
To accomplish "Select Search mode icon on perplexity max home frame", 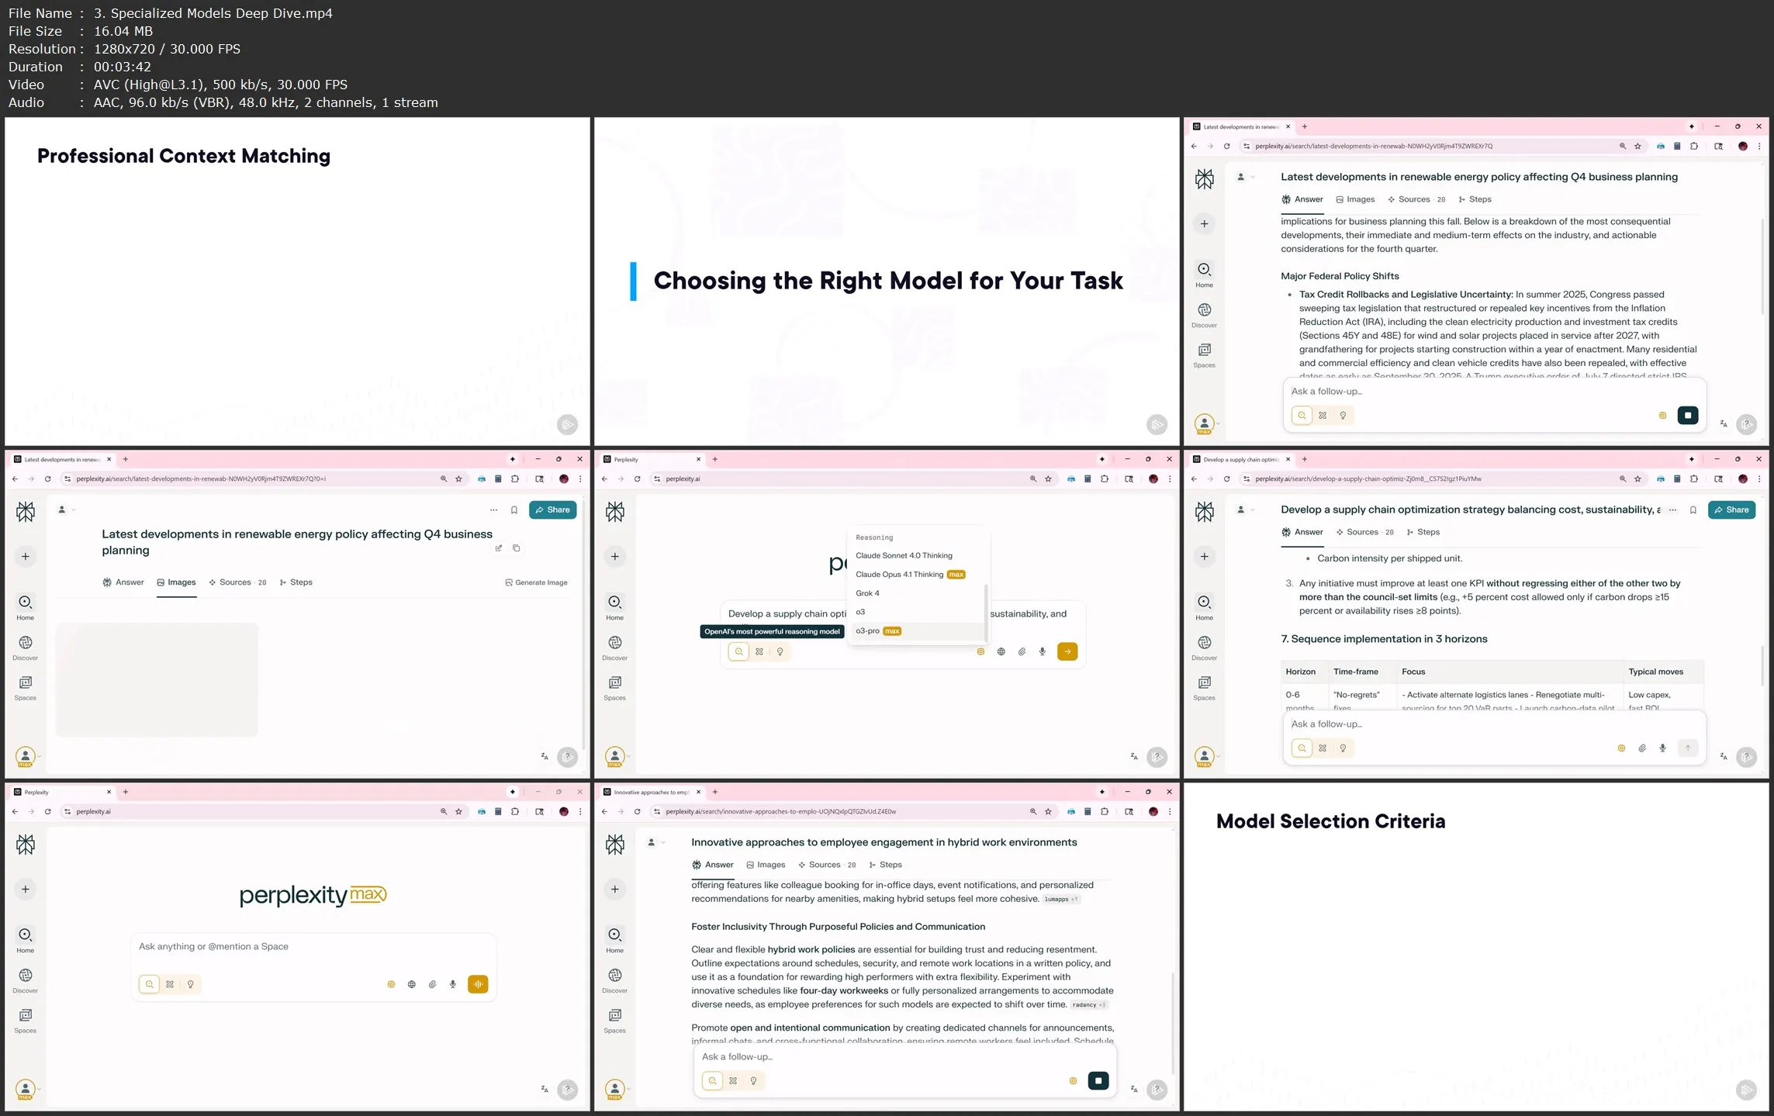I will [x=150, y=985].
